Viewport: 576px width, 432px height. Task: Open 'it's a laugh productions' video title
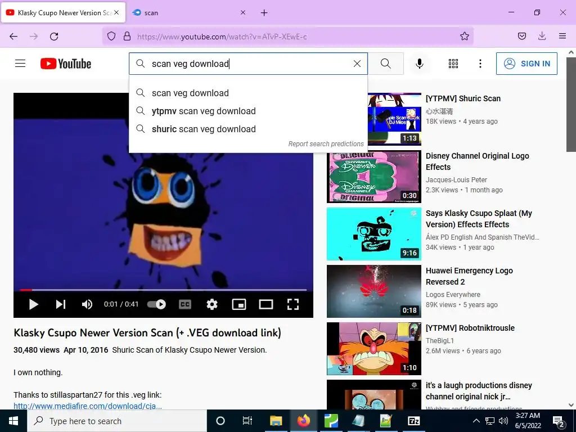click(x=479, y=391)
